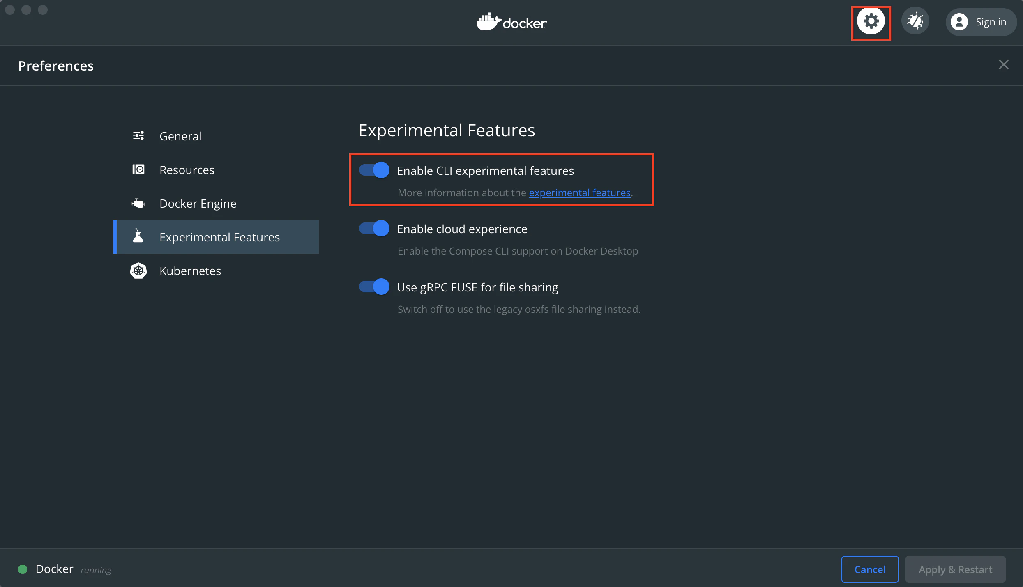Click the Docker whale logo

[x=488, y=22]
